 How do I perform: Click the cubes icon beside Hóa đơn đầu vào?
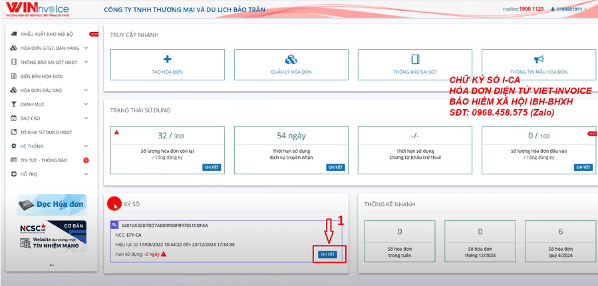pos(14,90)
